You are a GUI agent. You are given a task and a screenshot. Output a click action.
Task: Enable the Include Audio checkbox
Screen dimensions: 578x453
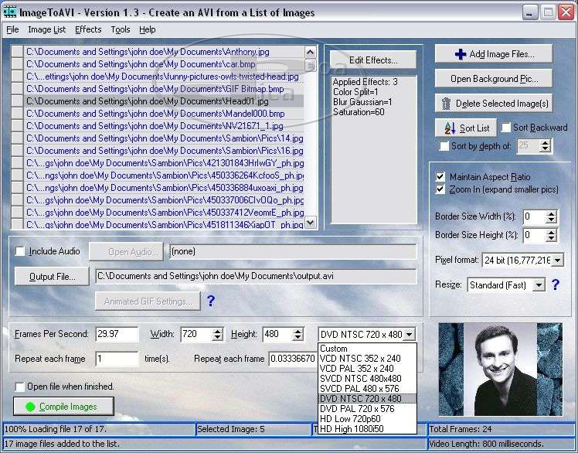pos(20,251)
